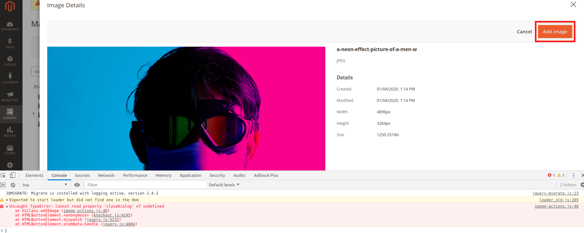Cancel the Image Details dialog
The width and height of the screenshot is (584, 233).
(x=524, y=32)
